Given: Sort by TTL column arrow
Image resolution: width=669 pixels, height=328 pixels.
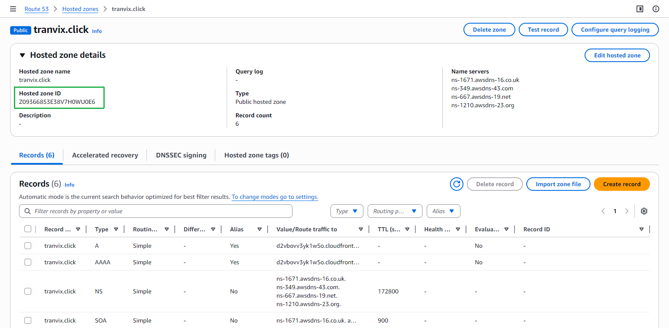Looking at the screenshot, I should (x=407, y=229).
